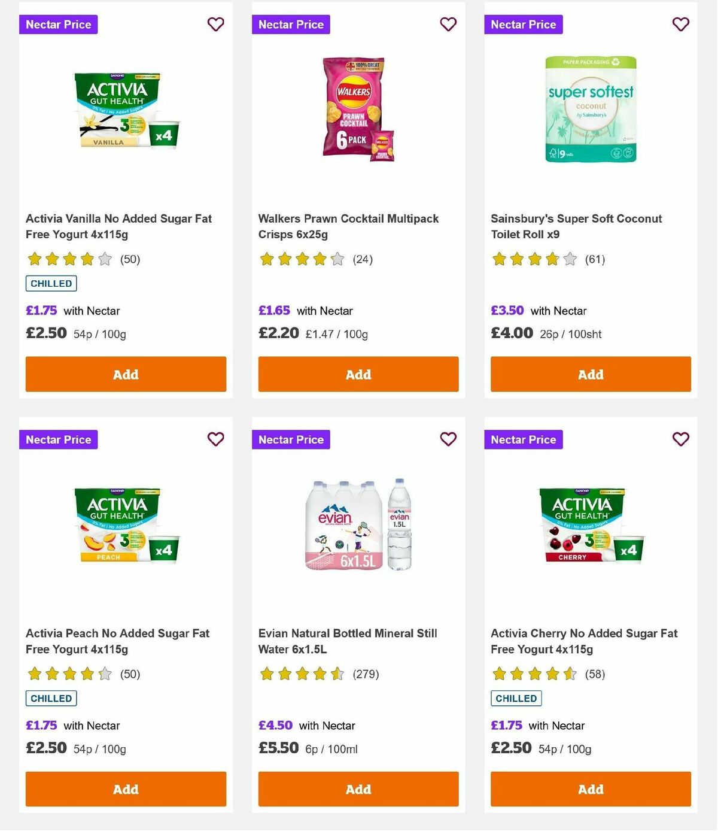The height and width of the screenshot is (831, 718).
Task: Click the star rating on the Coconut Toilet Roll
Action: point(534,259)
